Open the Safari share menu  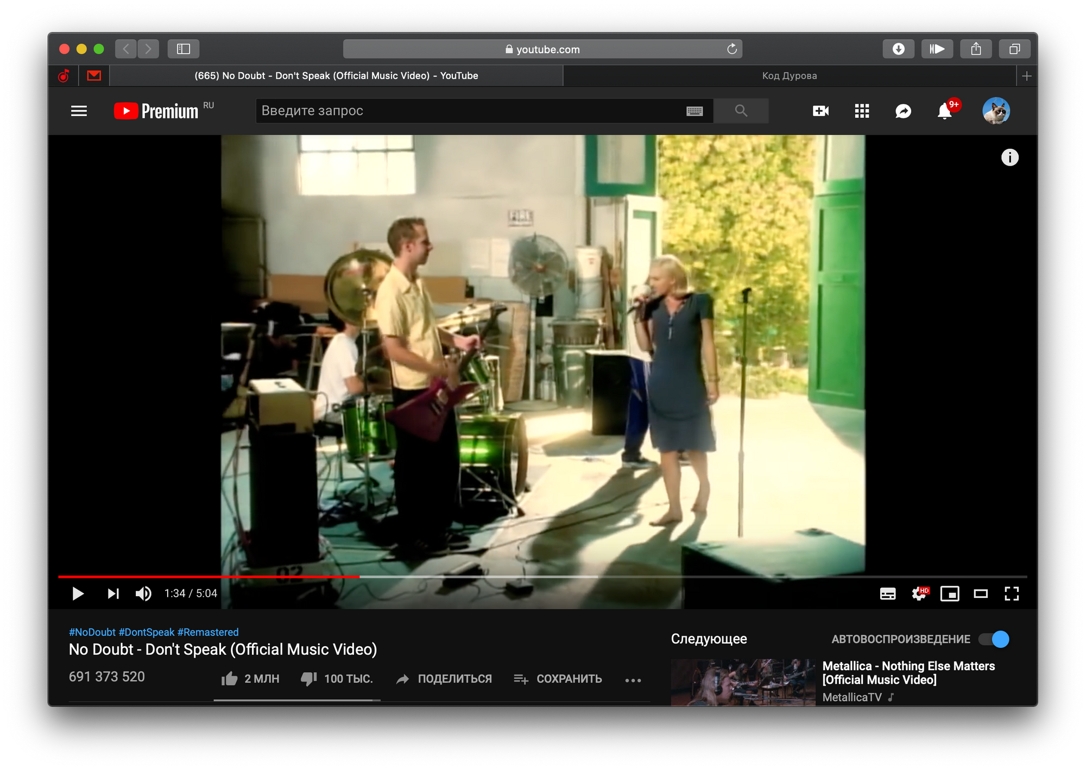tap(976, 49)
